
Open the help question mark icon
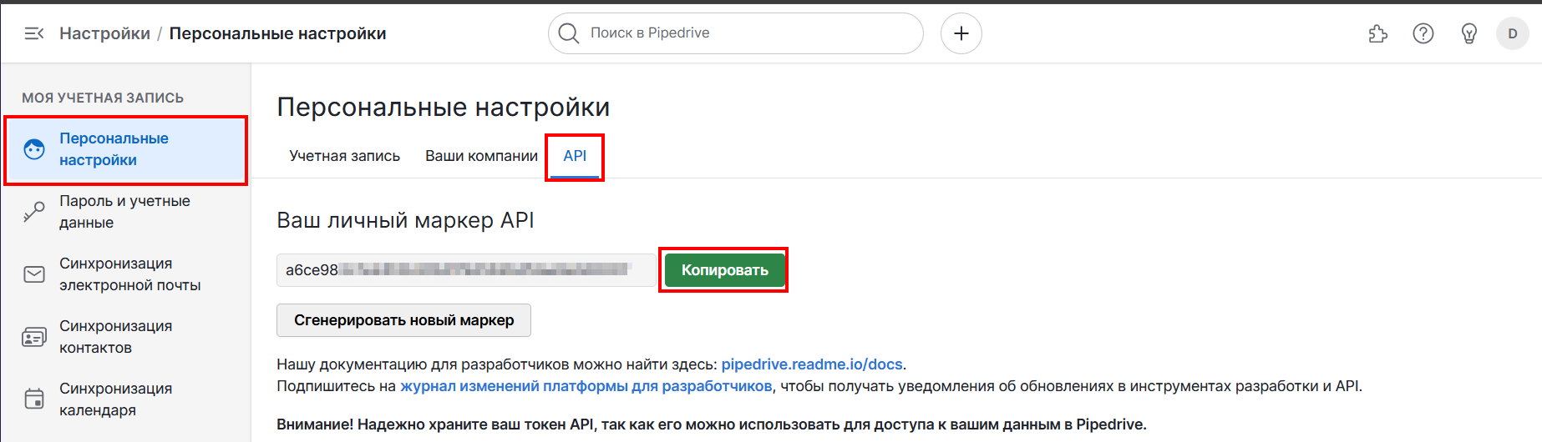point(1423,33)
